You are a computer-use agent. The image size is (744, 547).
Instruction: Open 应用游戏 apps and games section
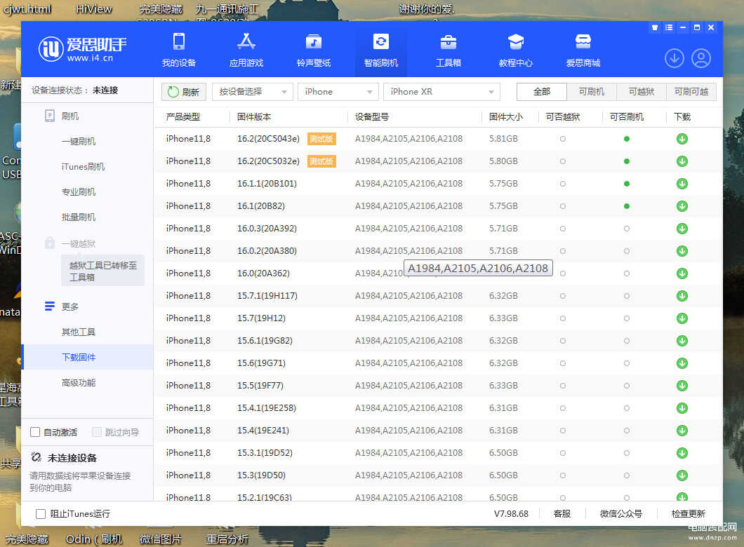[x=246, y=50]
